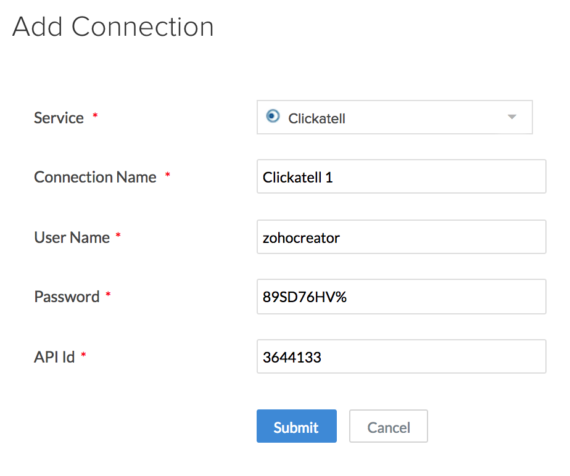This screenshot has height=476, width=570.
Task: Click the API Id label text
Action: pyautogui.click(x=54, y=356)
